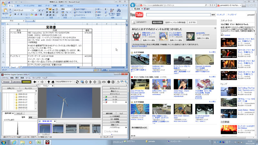Click the Excel formula bar input
The width and height of the screenshot is (258, 145).
point(80,21)
